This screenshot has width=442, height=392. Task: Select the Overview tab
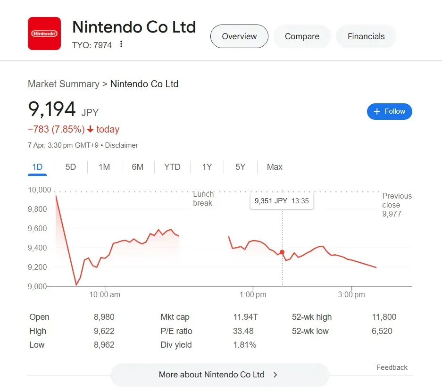239,36
